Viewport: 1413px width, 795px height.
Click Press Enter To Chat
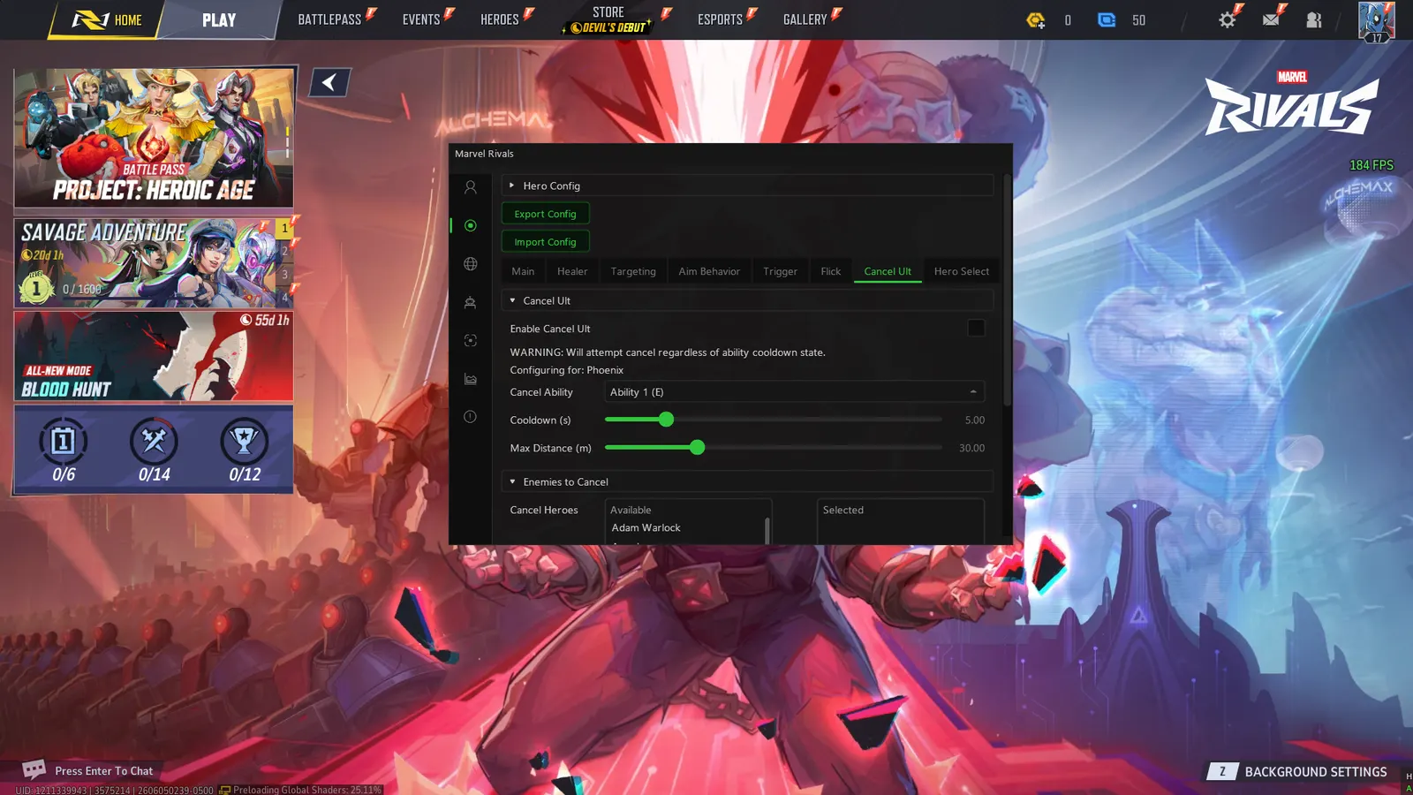[104, 771]
